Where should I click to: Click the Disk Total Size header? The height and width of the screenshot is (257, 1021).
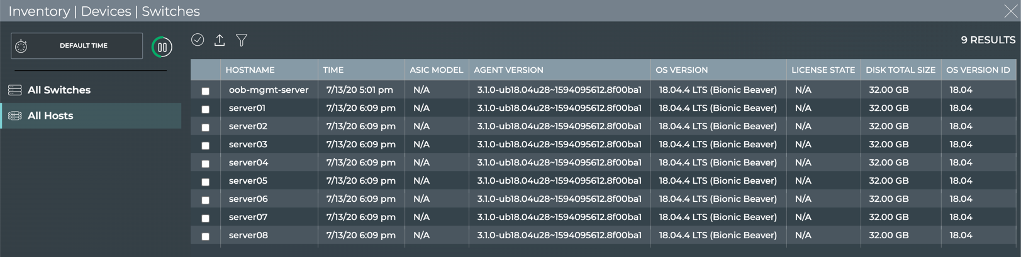900,70
